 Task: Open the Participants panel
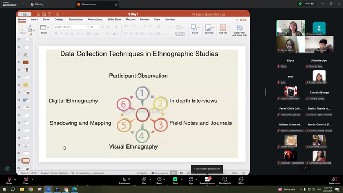124,181
